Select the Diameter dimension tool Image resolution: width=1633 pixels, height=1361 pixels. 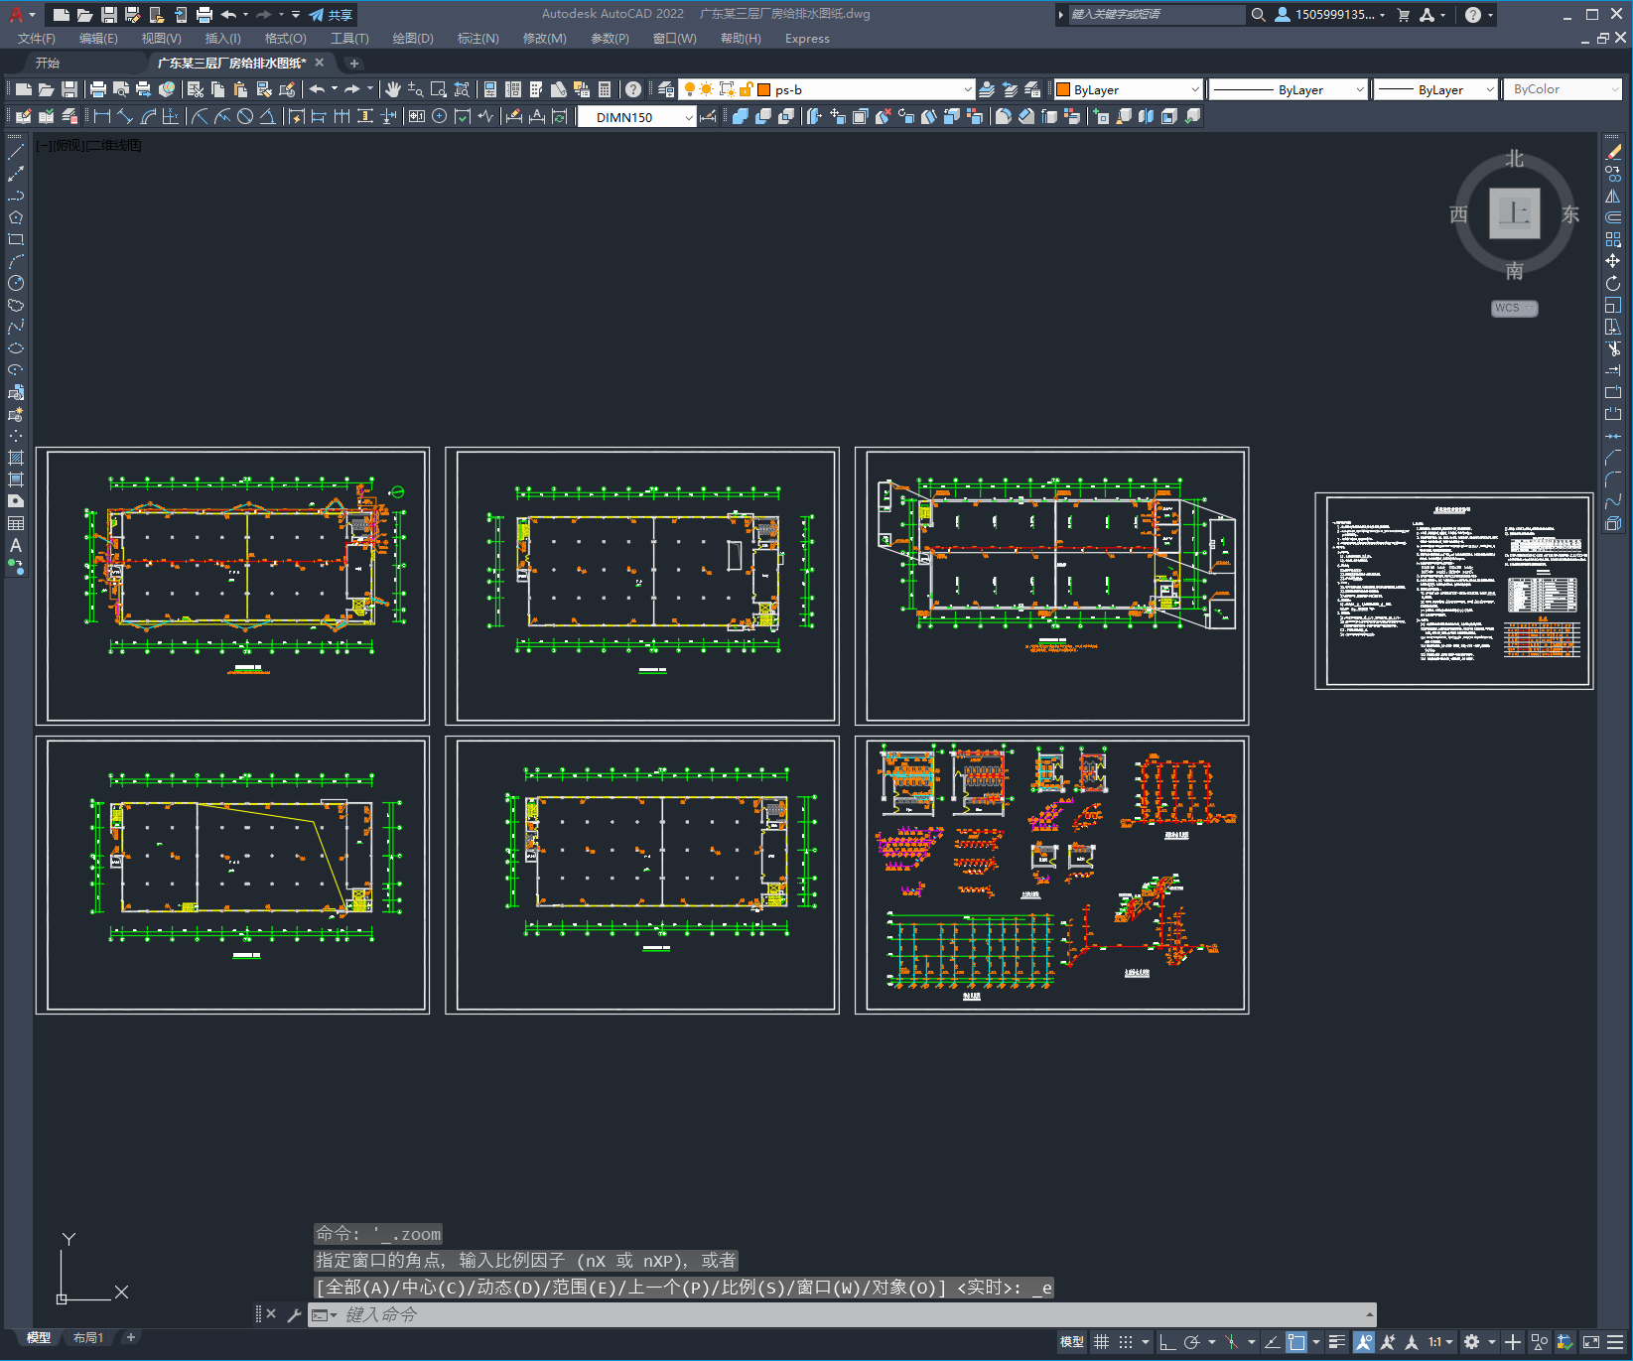pyautogui.click(x=245, y=116)
